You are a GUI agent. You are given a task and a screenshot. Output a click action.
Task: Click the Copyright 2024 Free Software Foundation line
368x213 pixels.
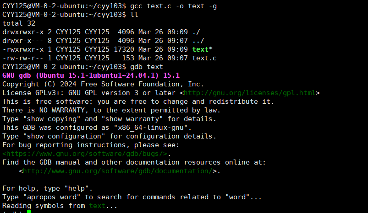coord(103,84)
